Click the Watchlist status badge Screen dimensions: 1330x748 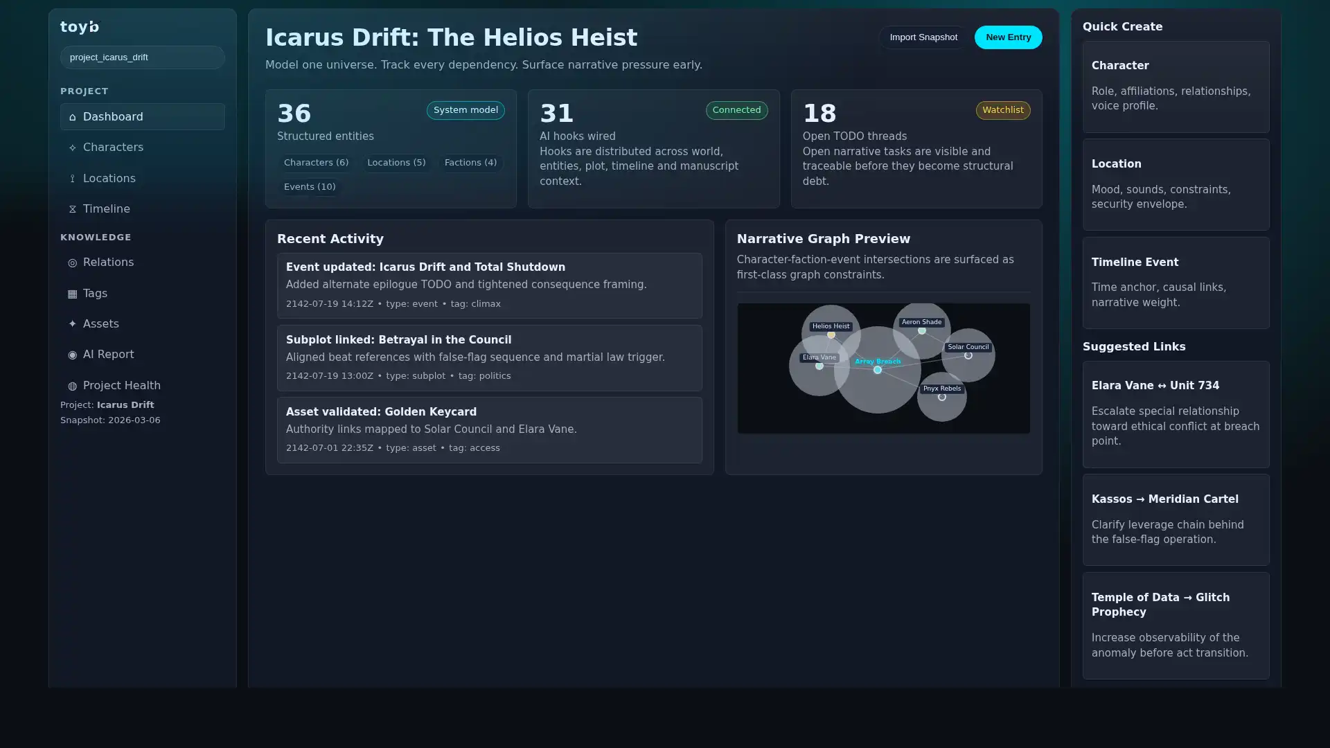(x=1002, y=110)
